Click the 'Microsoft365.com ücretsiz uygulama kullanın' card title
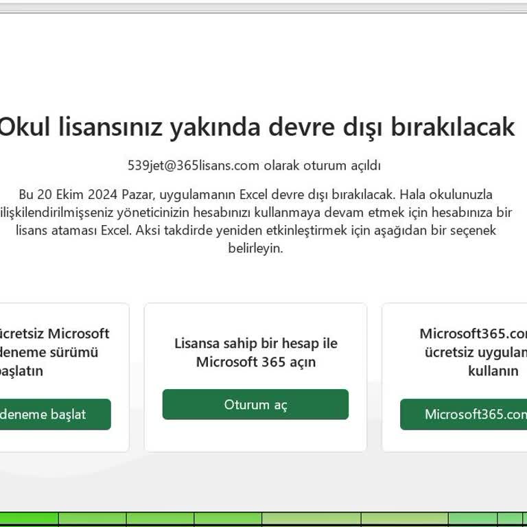This screenshot has width=527, height=527. click(x=473, y=352)
